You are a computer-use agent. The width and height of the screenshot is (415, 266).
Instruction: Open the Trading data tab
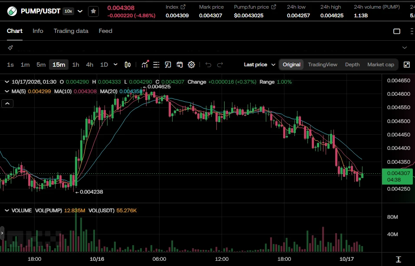coord(71,31)
